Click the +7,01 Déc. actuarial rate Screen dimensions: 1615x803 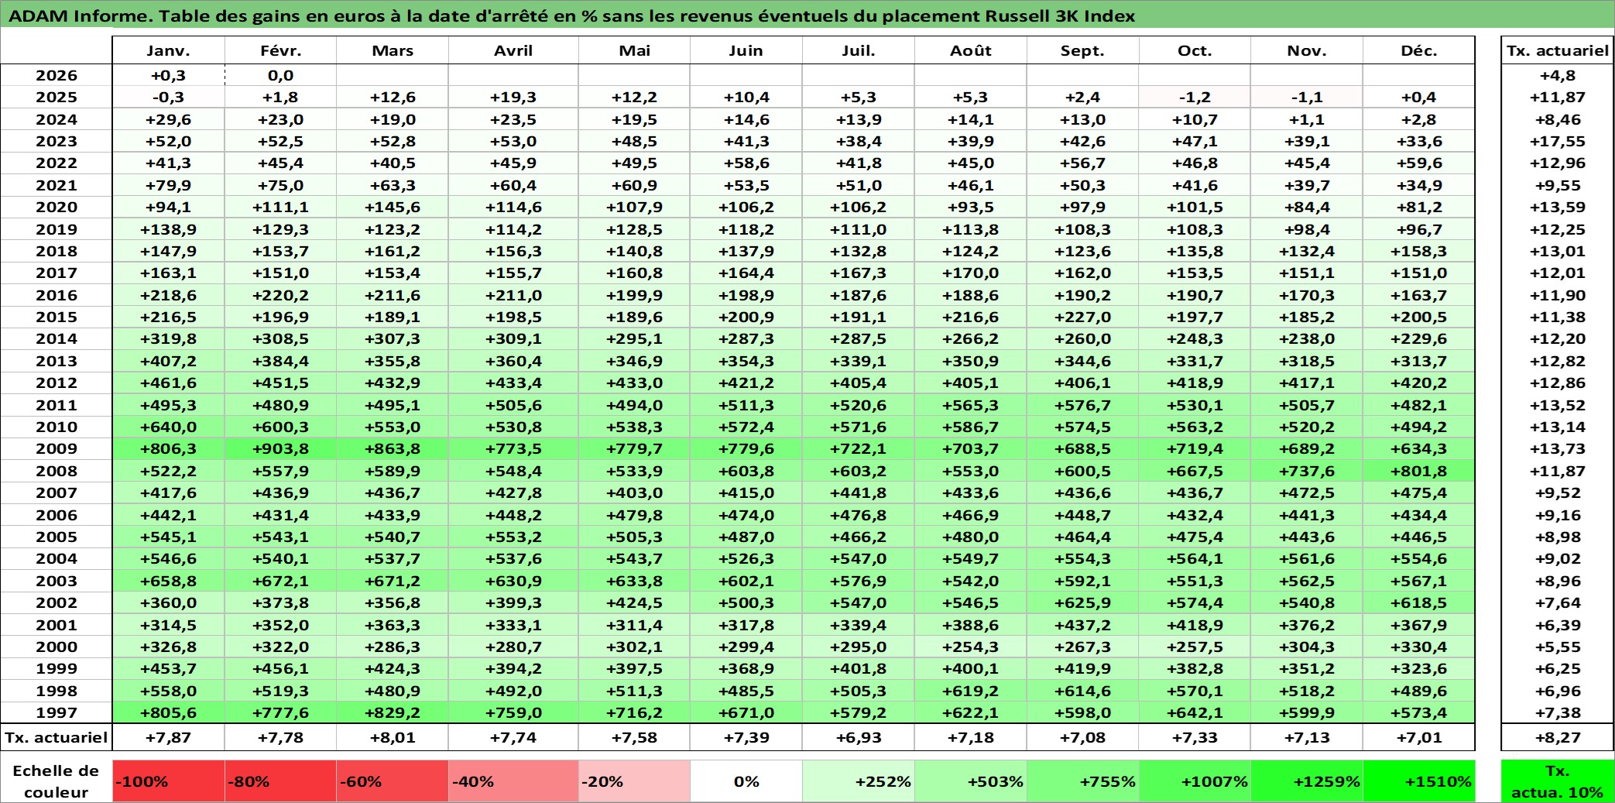coord(1419,737)
